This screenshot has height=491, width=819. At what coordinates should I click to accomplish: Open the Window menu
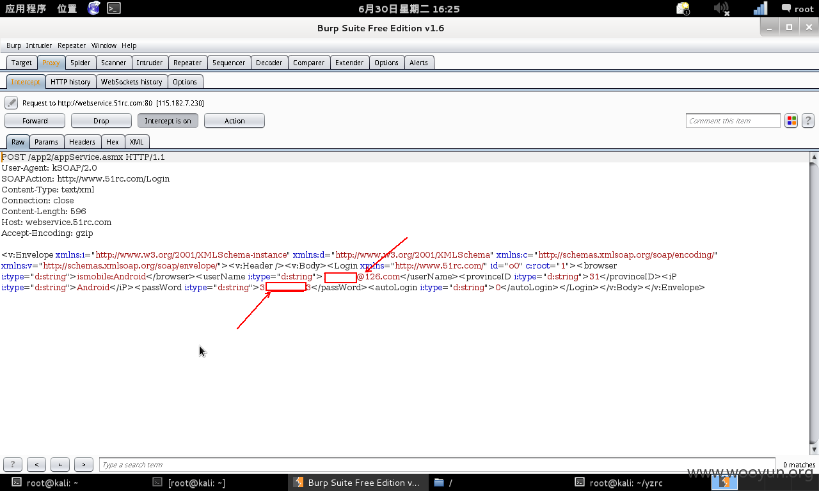(x=104, y=45)
